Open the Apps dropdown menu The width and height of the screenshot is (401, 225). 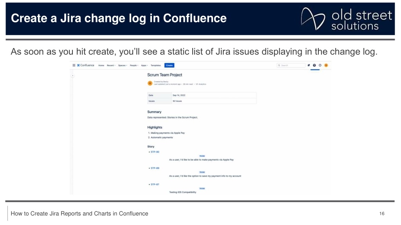pos(145,65)
